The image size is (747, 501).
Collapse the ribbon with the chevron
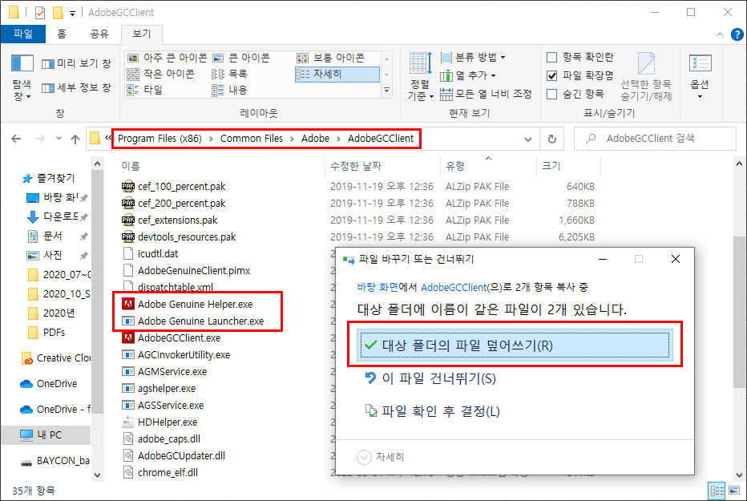pyautogui.click(x=720, y=34)
